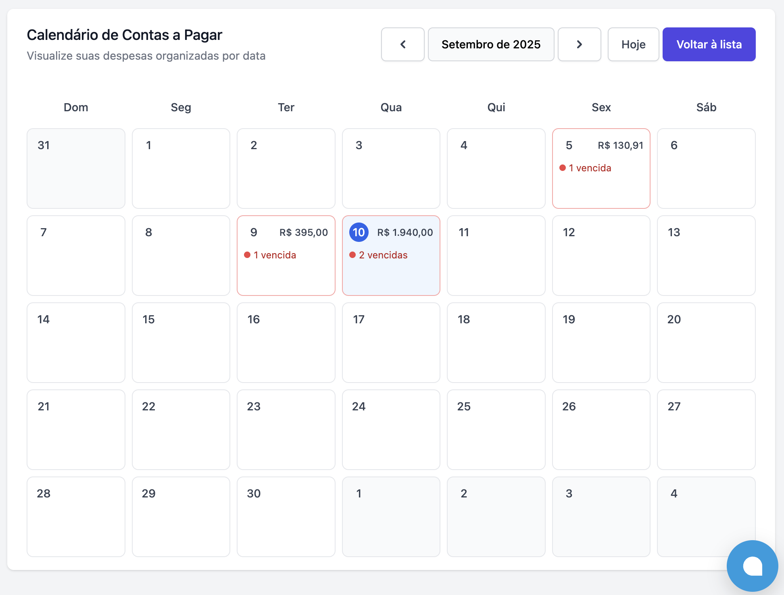Screen dimensions: 784x595
Task: Click the Hoje button
Action: pos(633,44)
